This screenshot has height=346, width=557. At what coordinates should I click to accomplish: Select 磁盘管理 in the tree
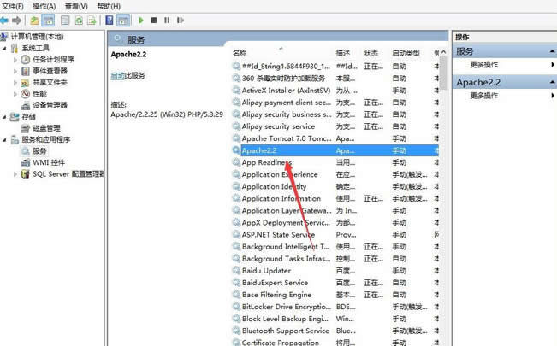click(x=46, y=128)
